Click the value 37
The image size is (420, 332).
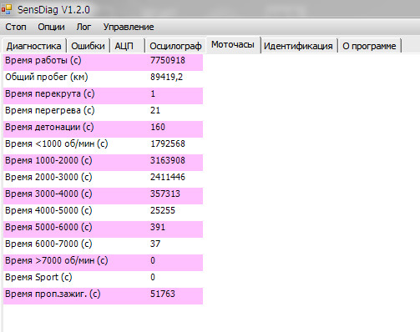(x=155, y=244)
